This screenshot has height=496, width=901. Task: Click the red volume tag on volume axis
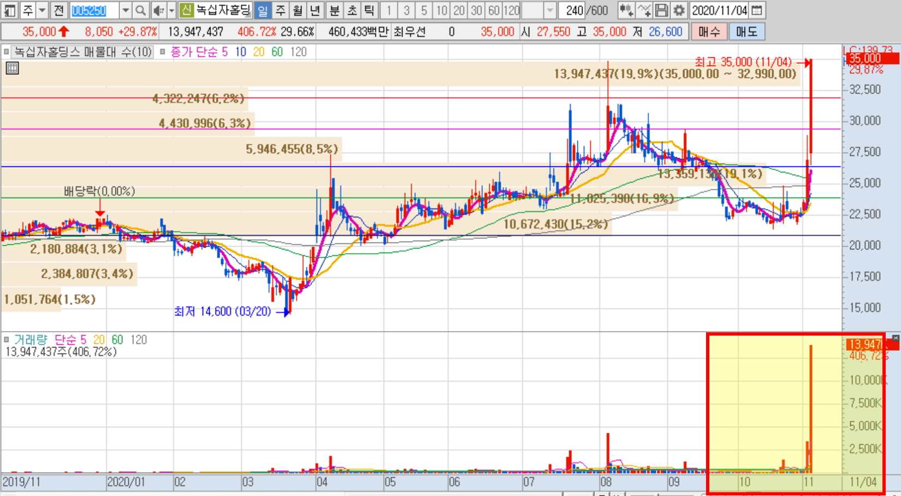pos(872,344)
